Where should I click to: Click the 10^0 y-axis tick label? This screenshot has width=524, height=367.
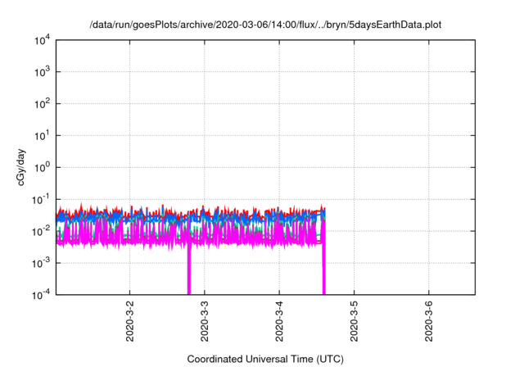click(x=43, y=168)
